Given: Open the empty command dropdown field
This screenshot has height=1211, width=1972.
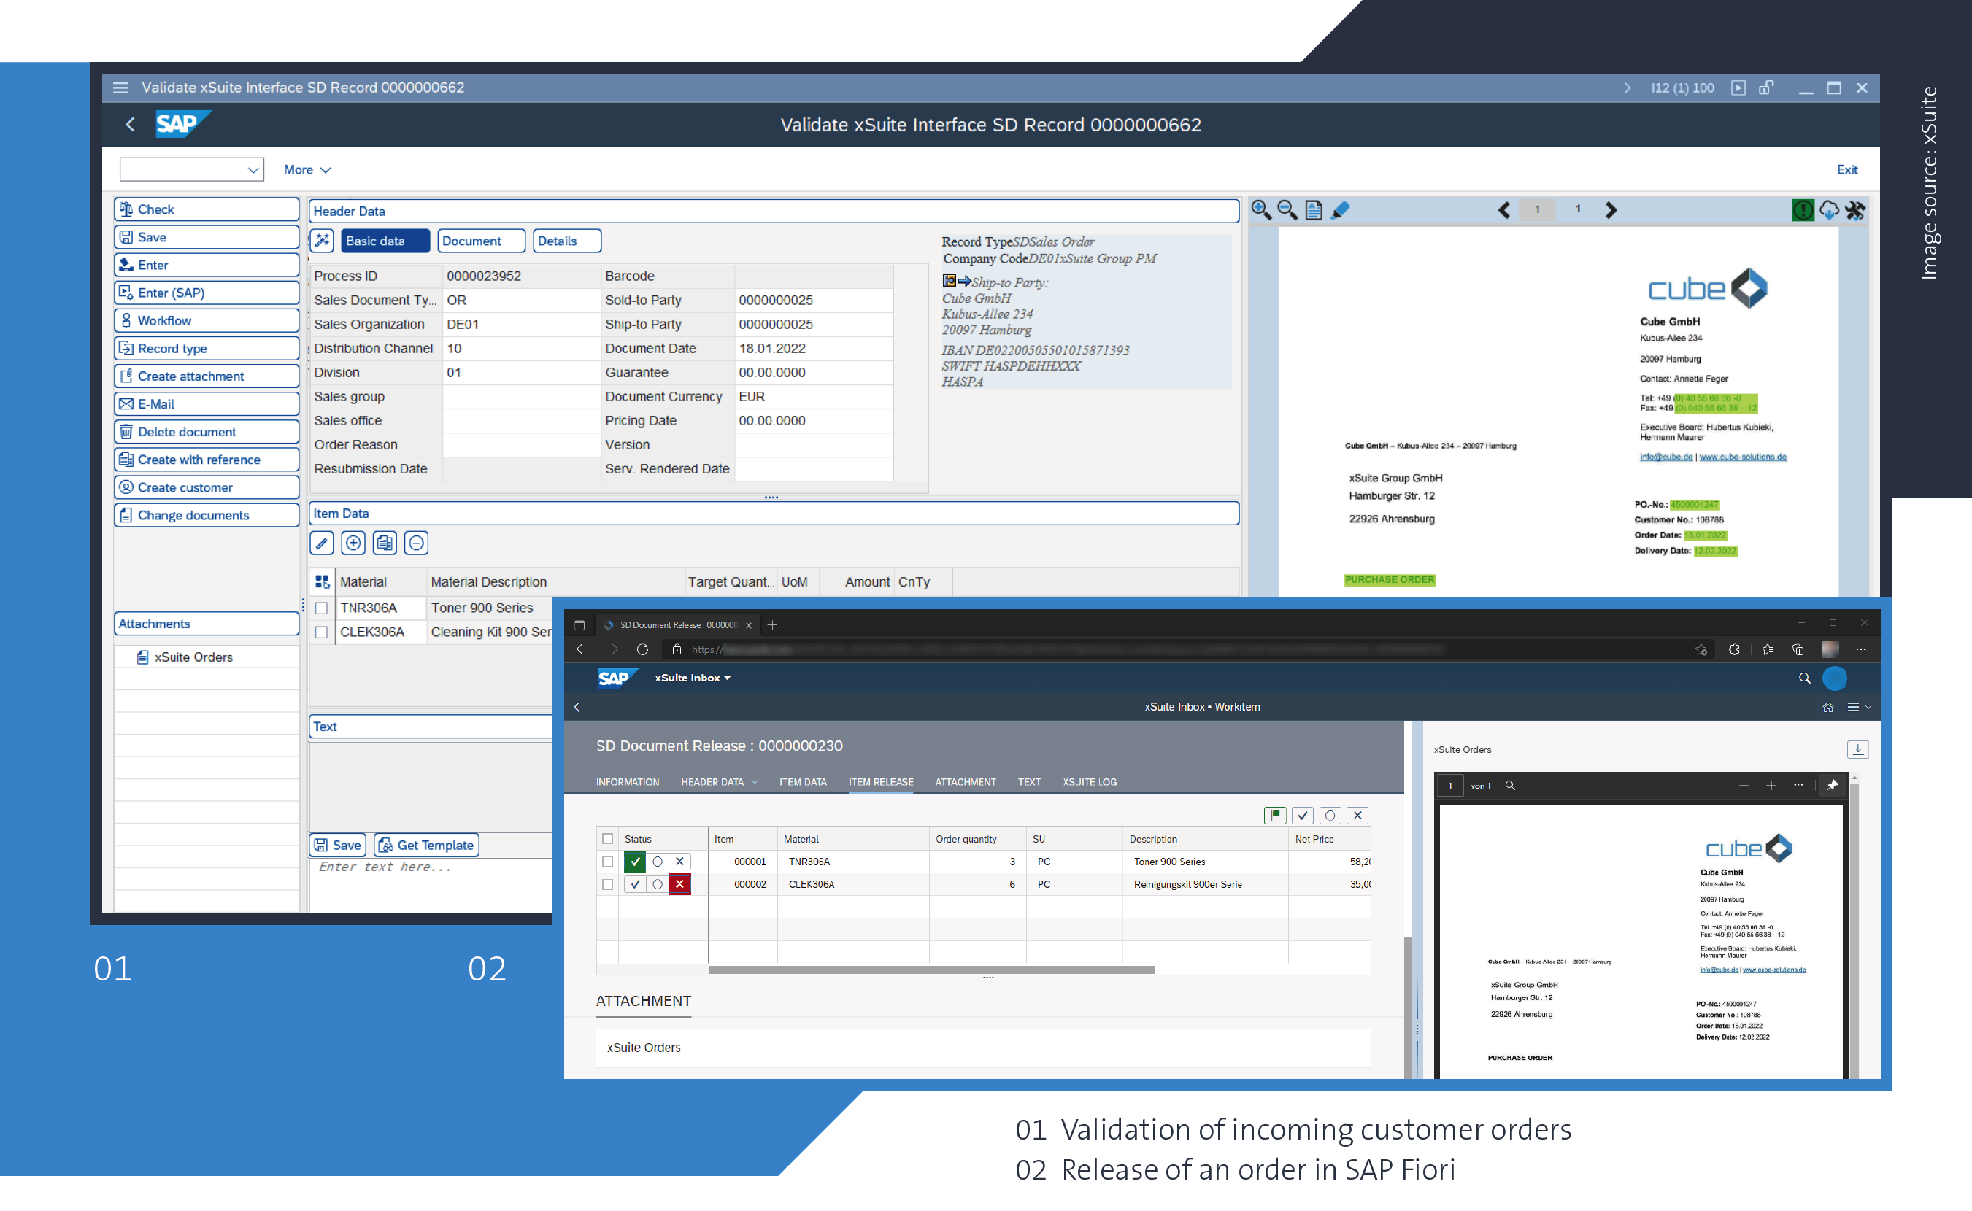Looking at the screenshot, I should tap(191, 170).
